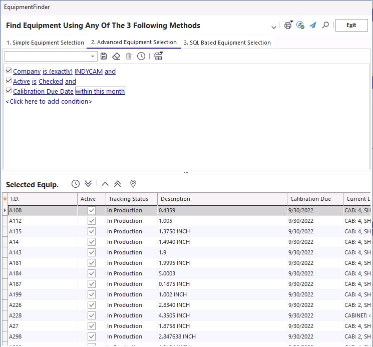373x347 pixels.
Task: Switch to Simple Equipment Selection tab
Action: coord(45,43)
